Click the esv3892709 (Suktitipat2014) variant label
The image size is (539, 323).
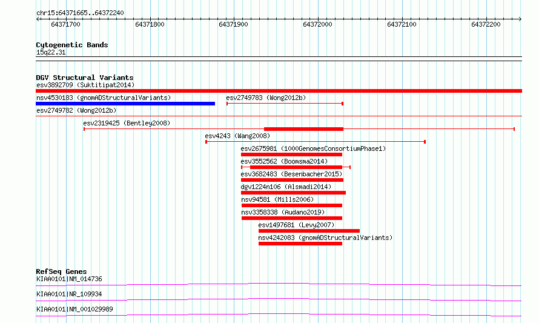[85, 85]
